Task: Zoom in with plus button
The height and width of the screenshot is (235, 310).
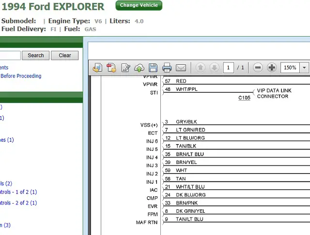Action: coord(272,68)
